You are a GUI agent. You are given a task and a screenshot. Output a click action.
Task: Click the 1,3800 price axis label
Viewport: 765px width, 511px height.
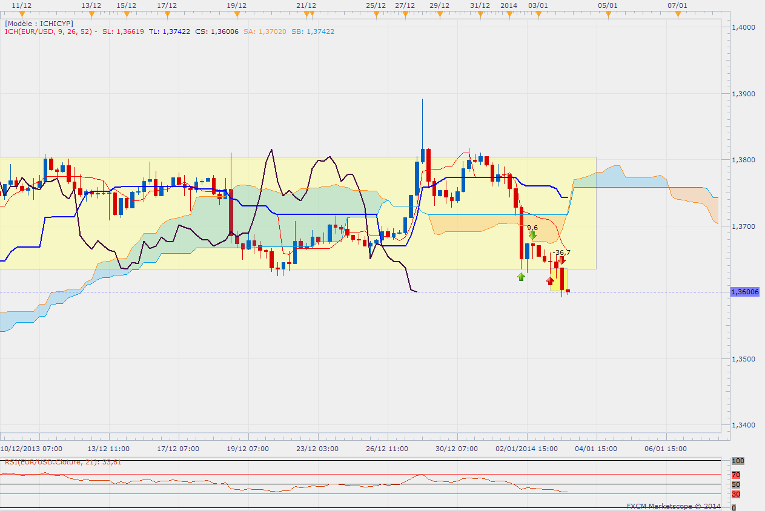click(744, 160)
